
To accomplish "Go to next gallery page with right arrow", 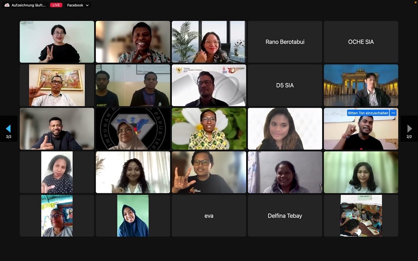I will click(x=409, y=128).
